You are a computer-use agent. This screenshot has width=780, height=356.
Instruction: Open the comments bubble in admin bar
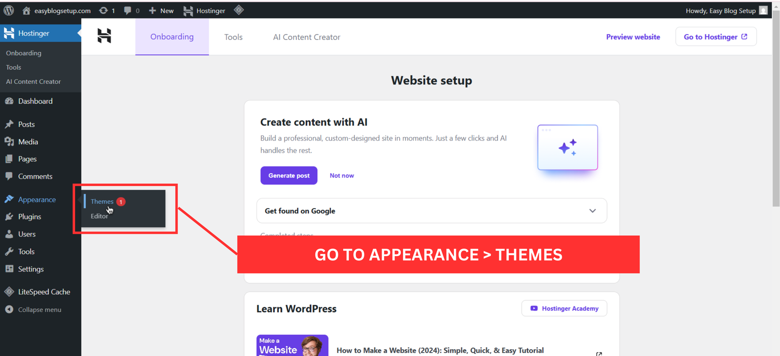pos(132,10)
